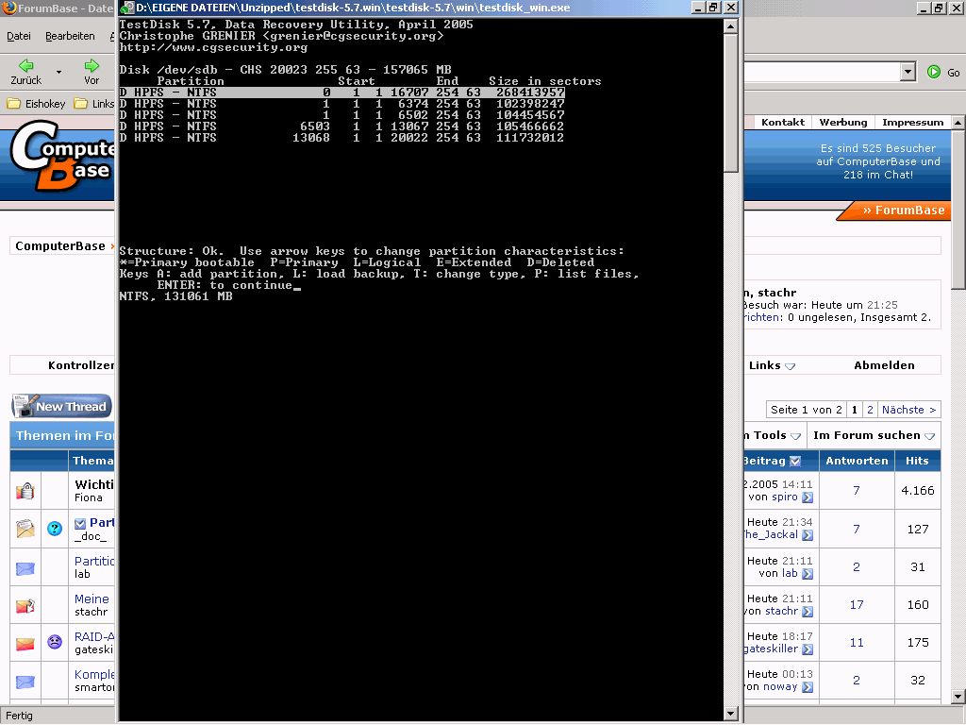The image size is (966, 725).
Task: Open the Datei menu in Firefox
Action: pos(19,37)
